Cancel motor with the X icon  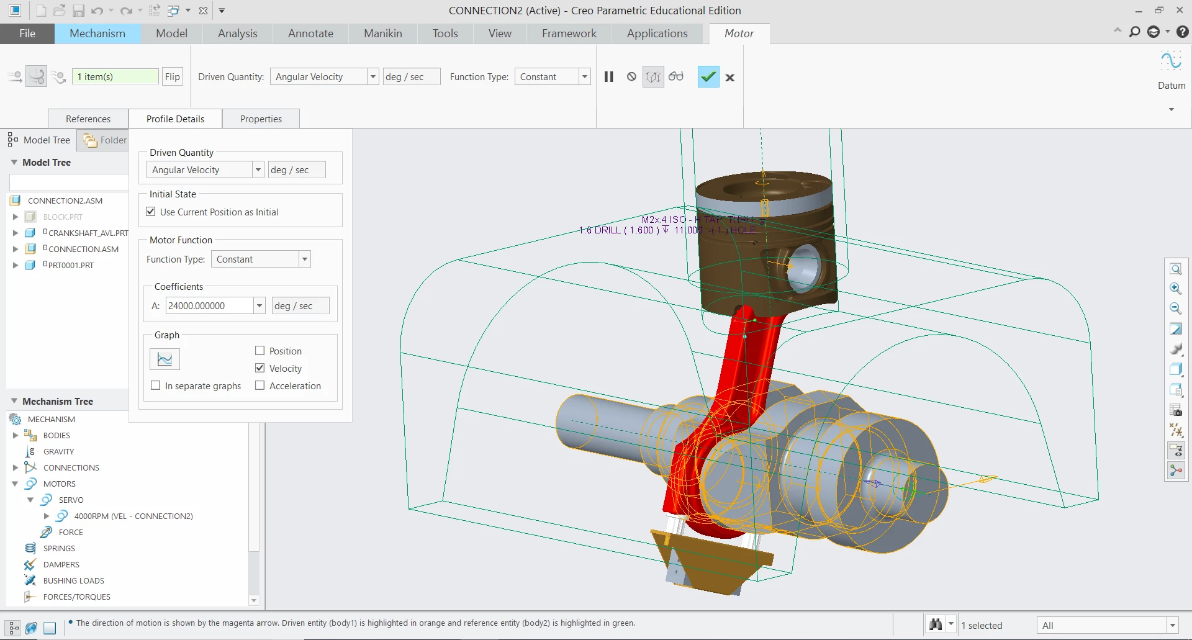pos(730,78)
